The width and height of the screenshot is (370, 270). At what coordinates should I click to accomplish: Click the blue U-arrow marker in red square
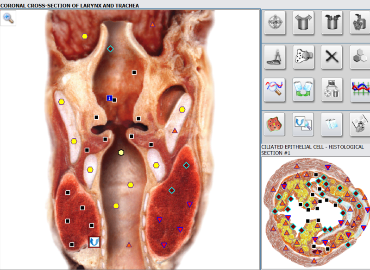[x=94, y=241]
